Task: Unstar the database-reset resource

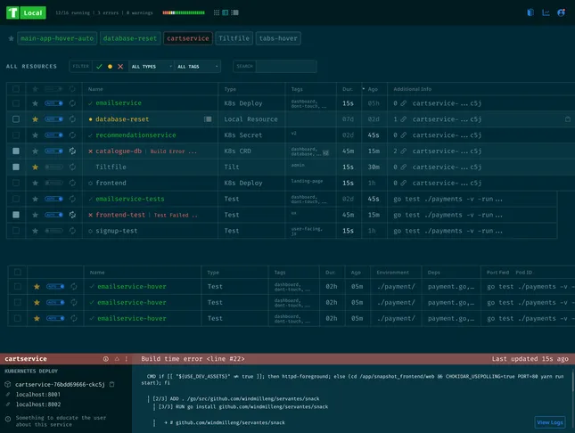Action: [35, 119]
